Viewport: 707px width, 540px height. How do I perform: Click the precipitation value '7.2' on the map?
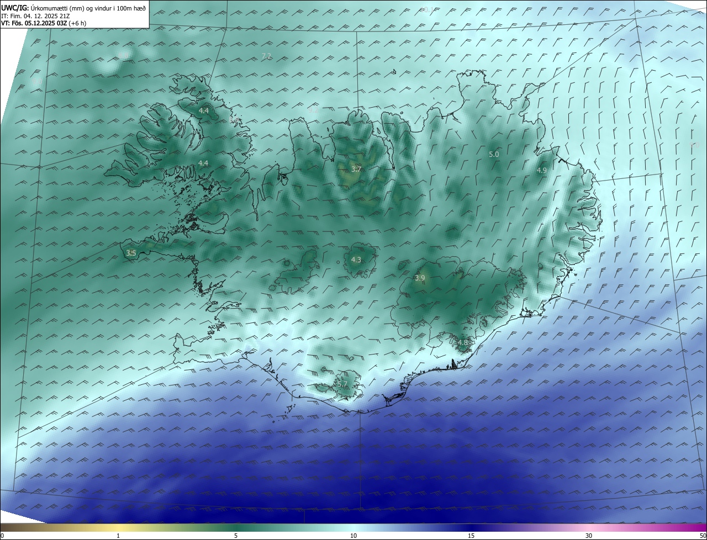266,56
